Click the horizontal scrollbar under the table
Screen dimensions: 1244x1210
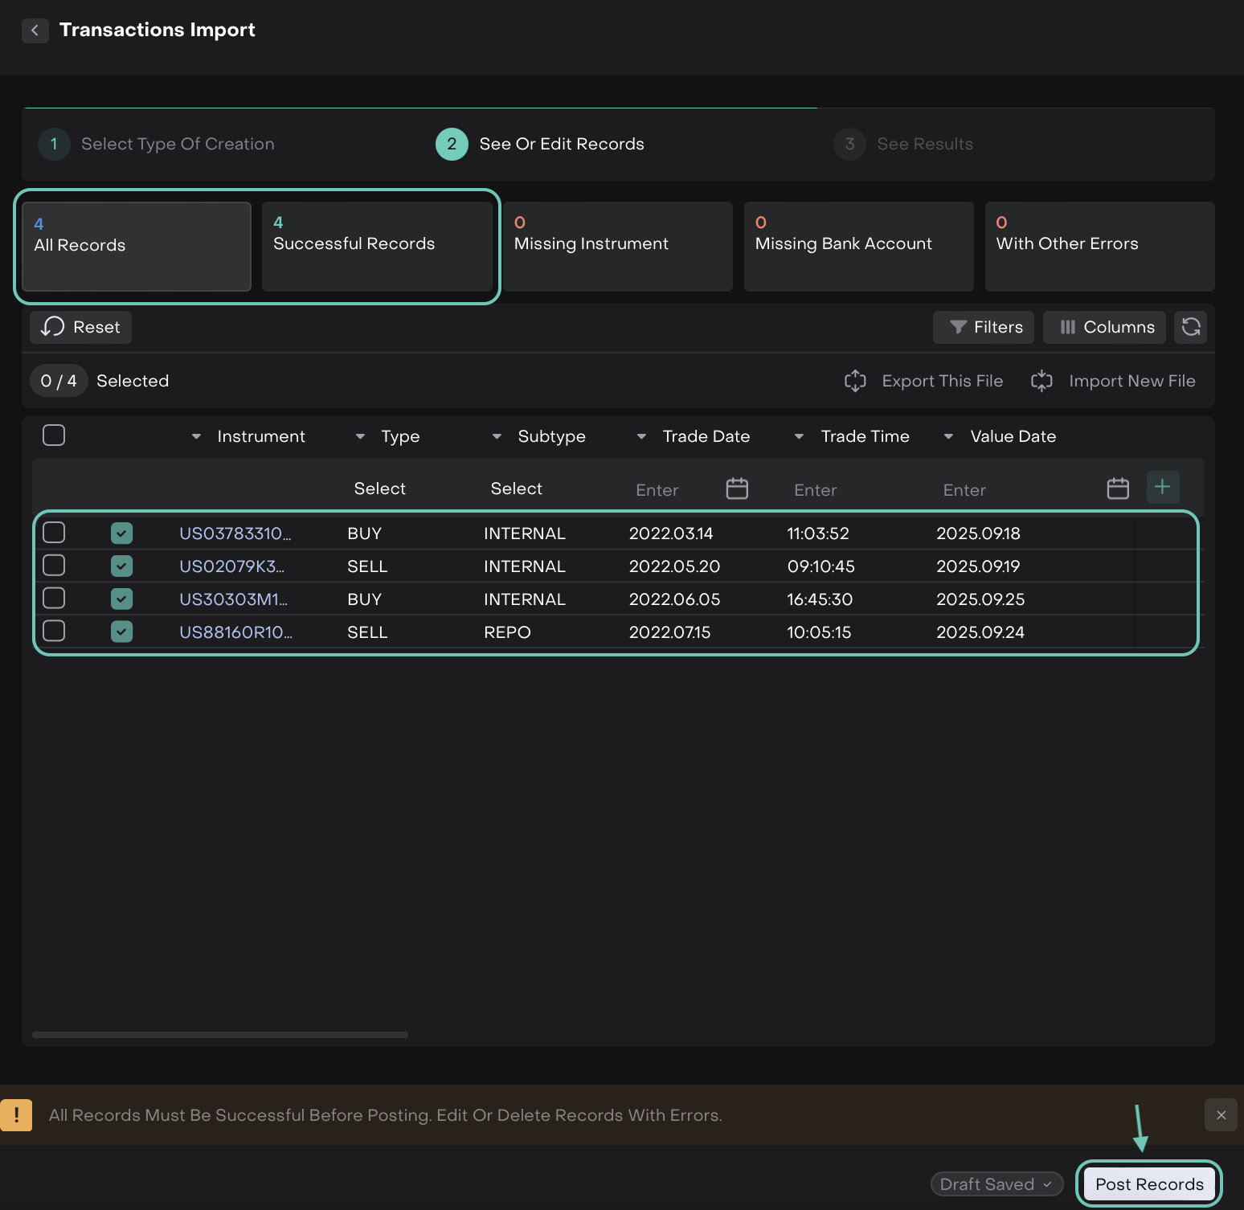tap(220, 1035)
